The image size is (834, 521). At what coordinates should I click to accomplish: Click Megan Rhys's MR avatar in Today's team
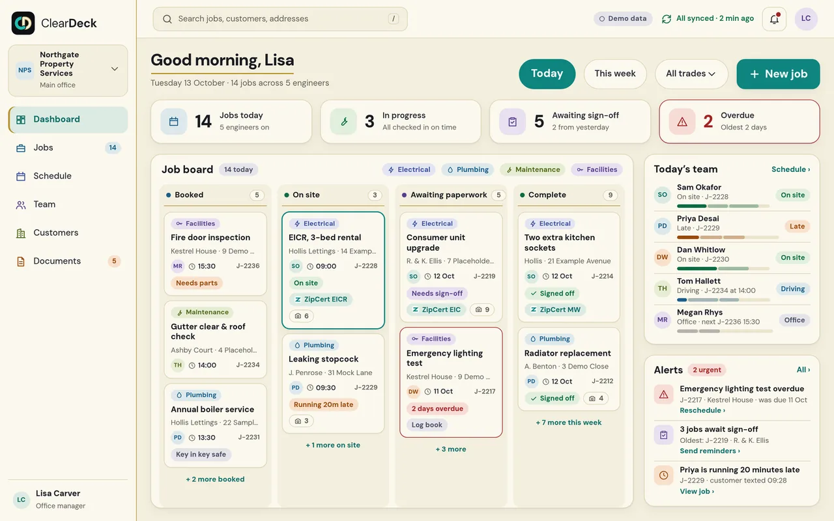[663, 320]
